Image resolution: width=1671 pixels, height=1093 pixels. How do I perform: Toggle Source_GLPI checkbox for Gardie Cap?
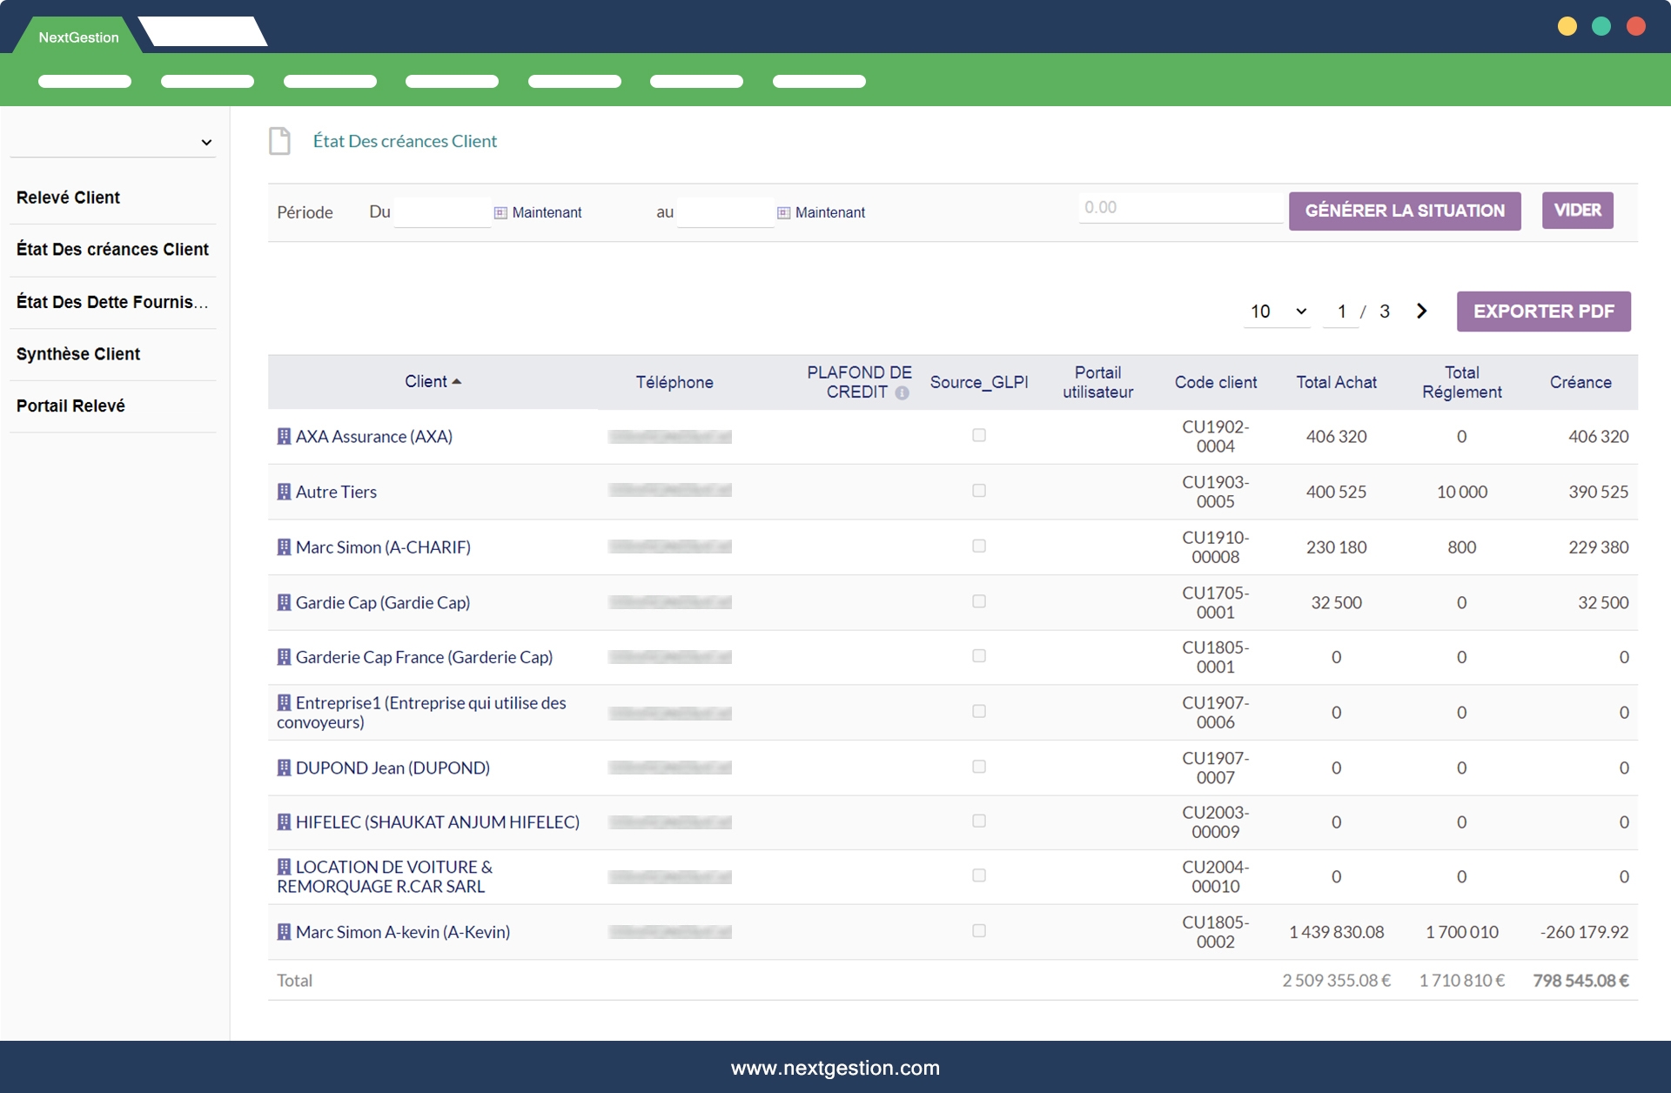coord(979,601)
